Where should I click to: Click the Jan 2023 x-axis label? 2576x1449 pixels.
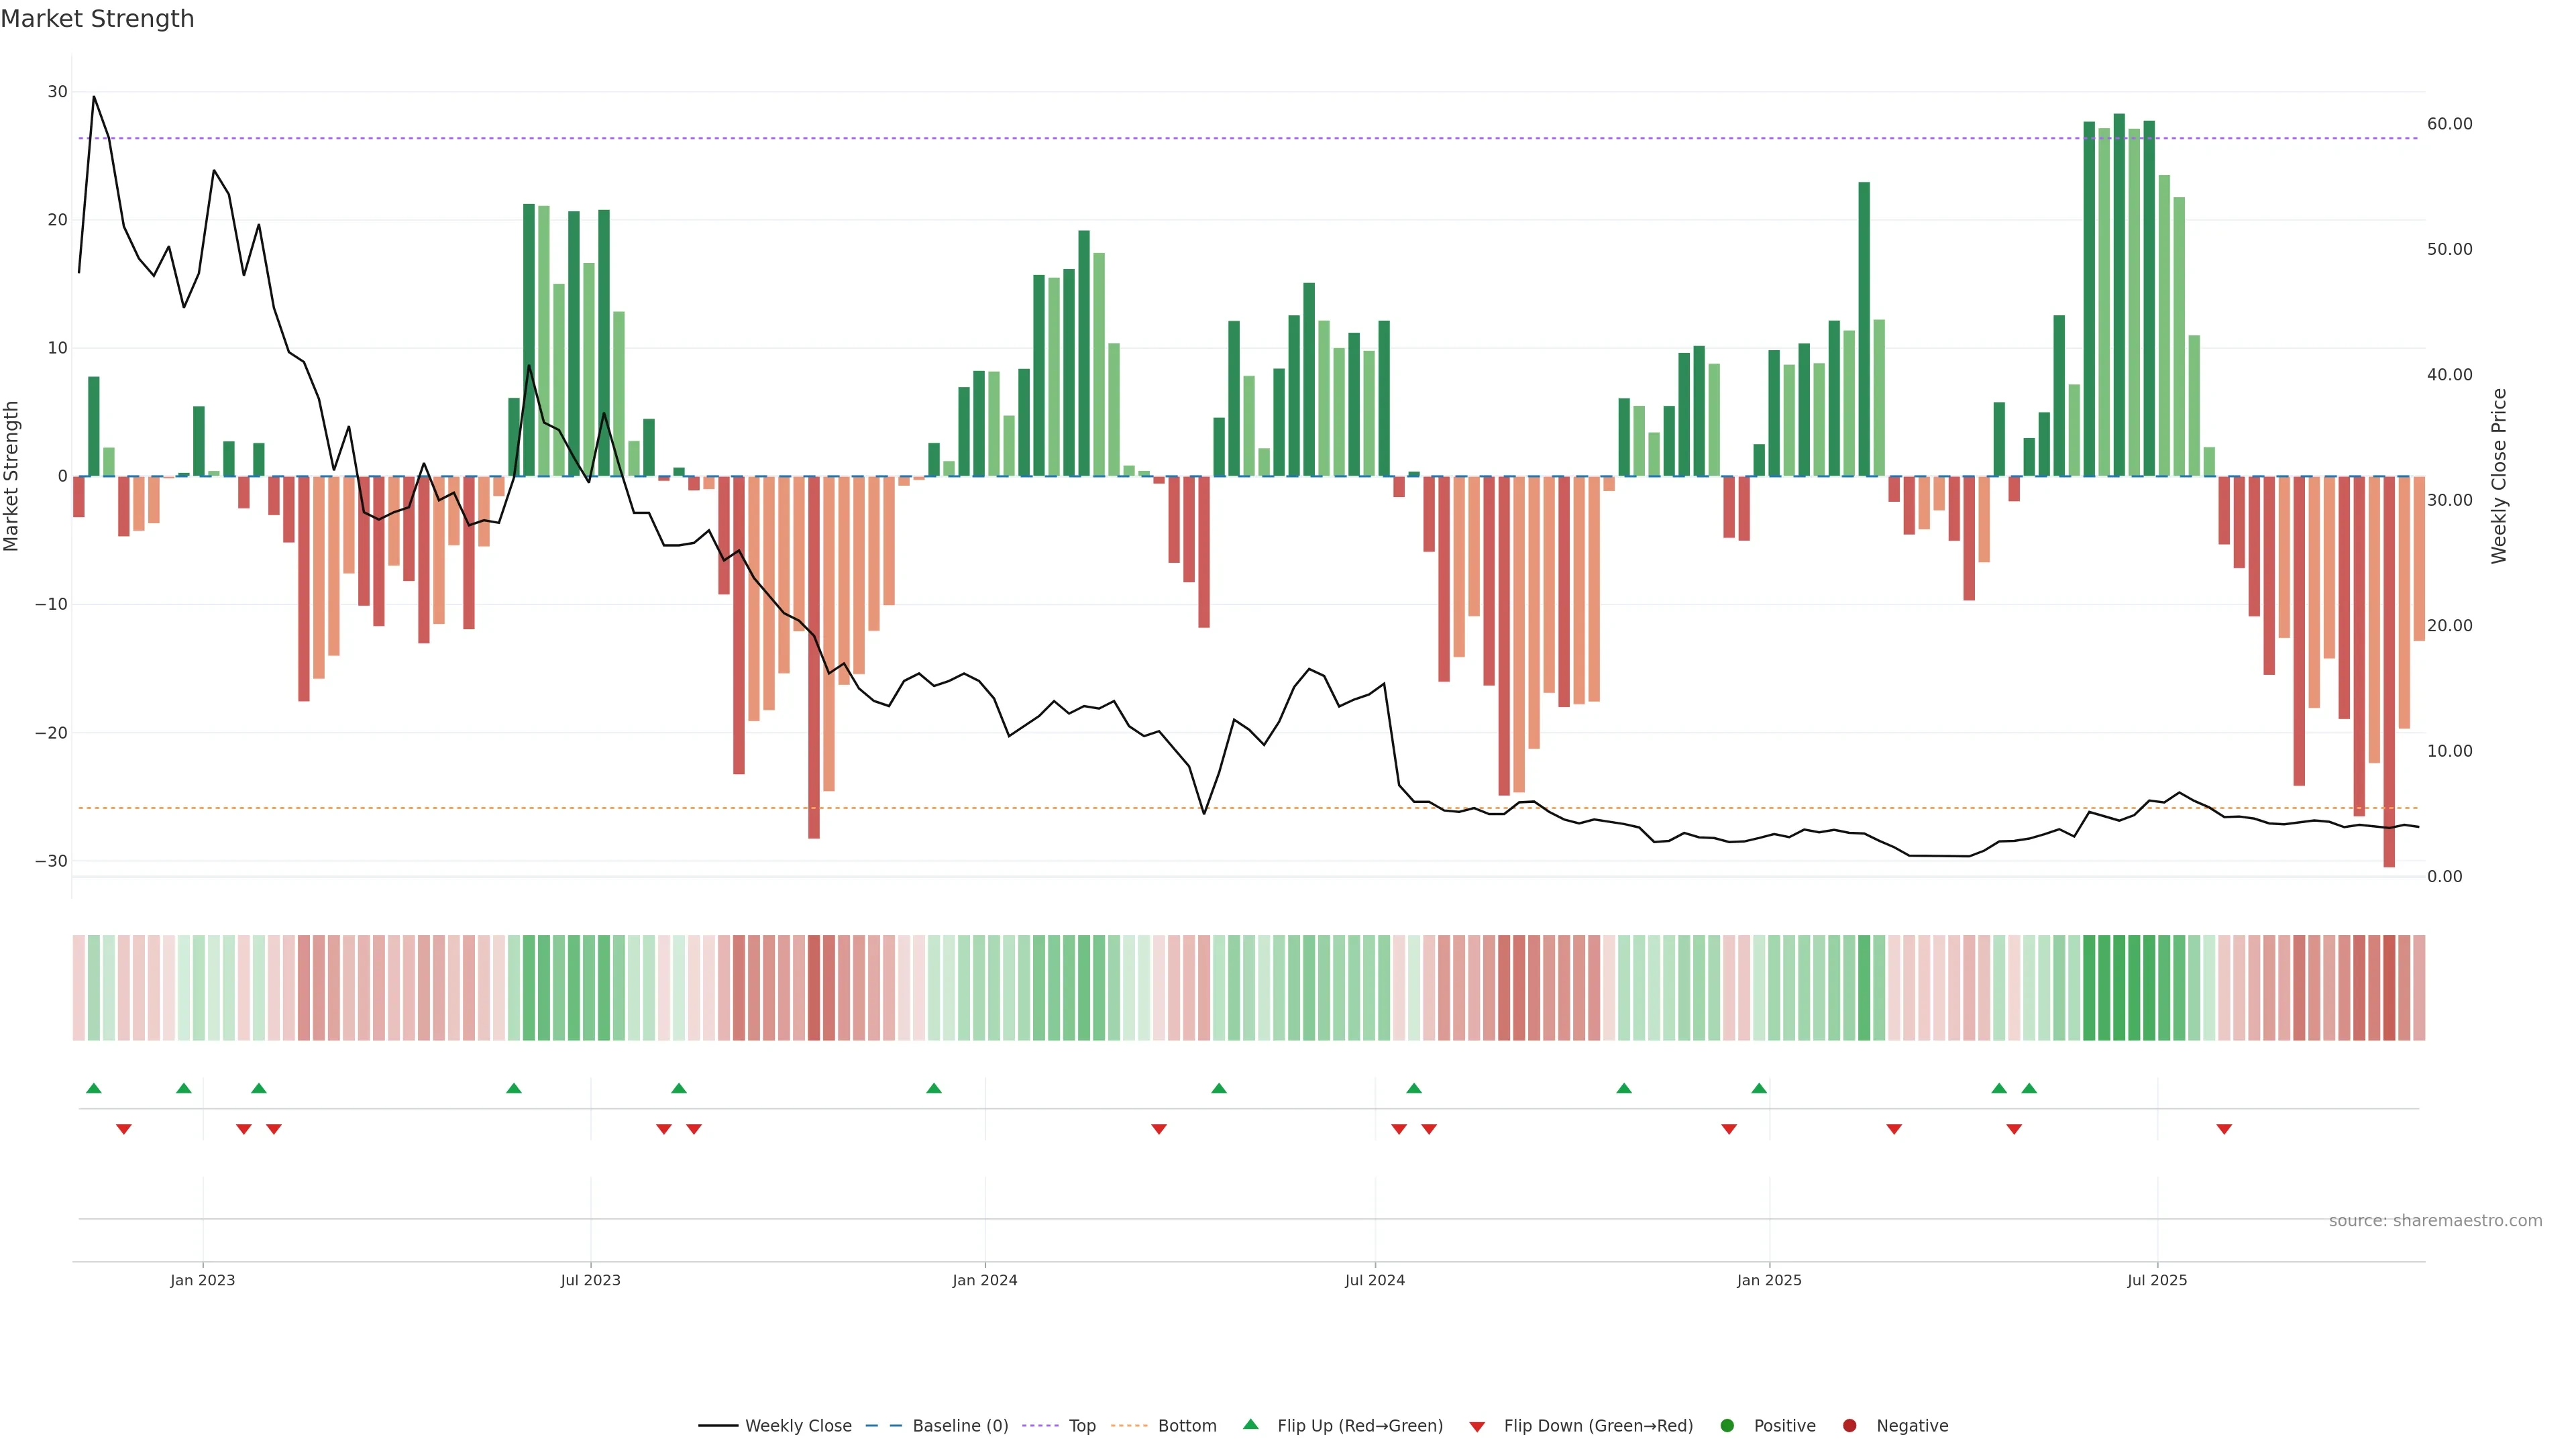point(202,1280)
